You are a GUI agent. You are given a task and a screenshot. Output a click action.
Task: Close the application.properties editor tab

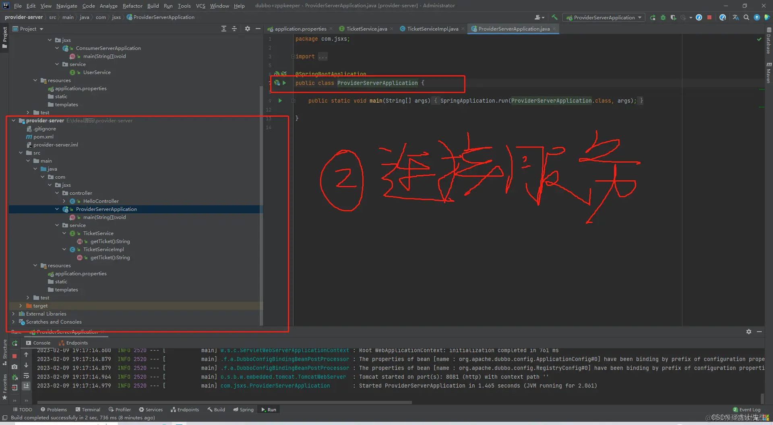(331, 29)
